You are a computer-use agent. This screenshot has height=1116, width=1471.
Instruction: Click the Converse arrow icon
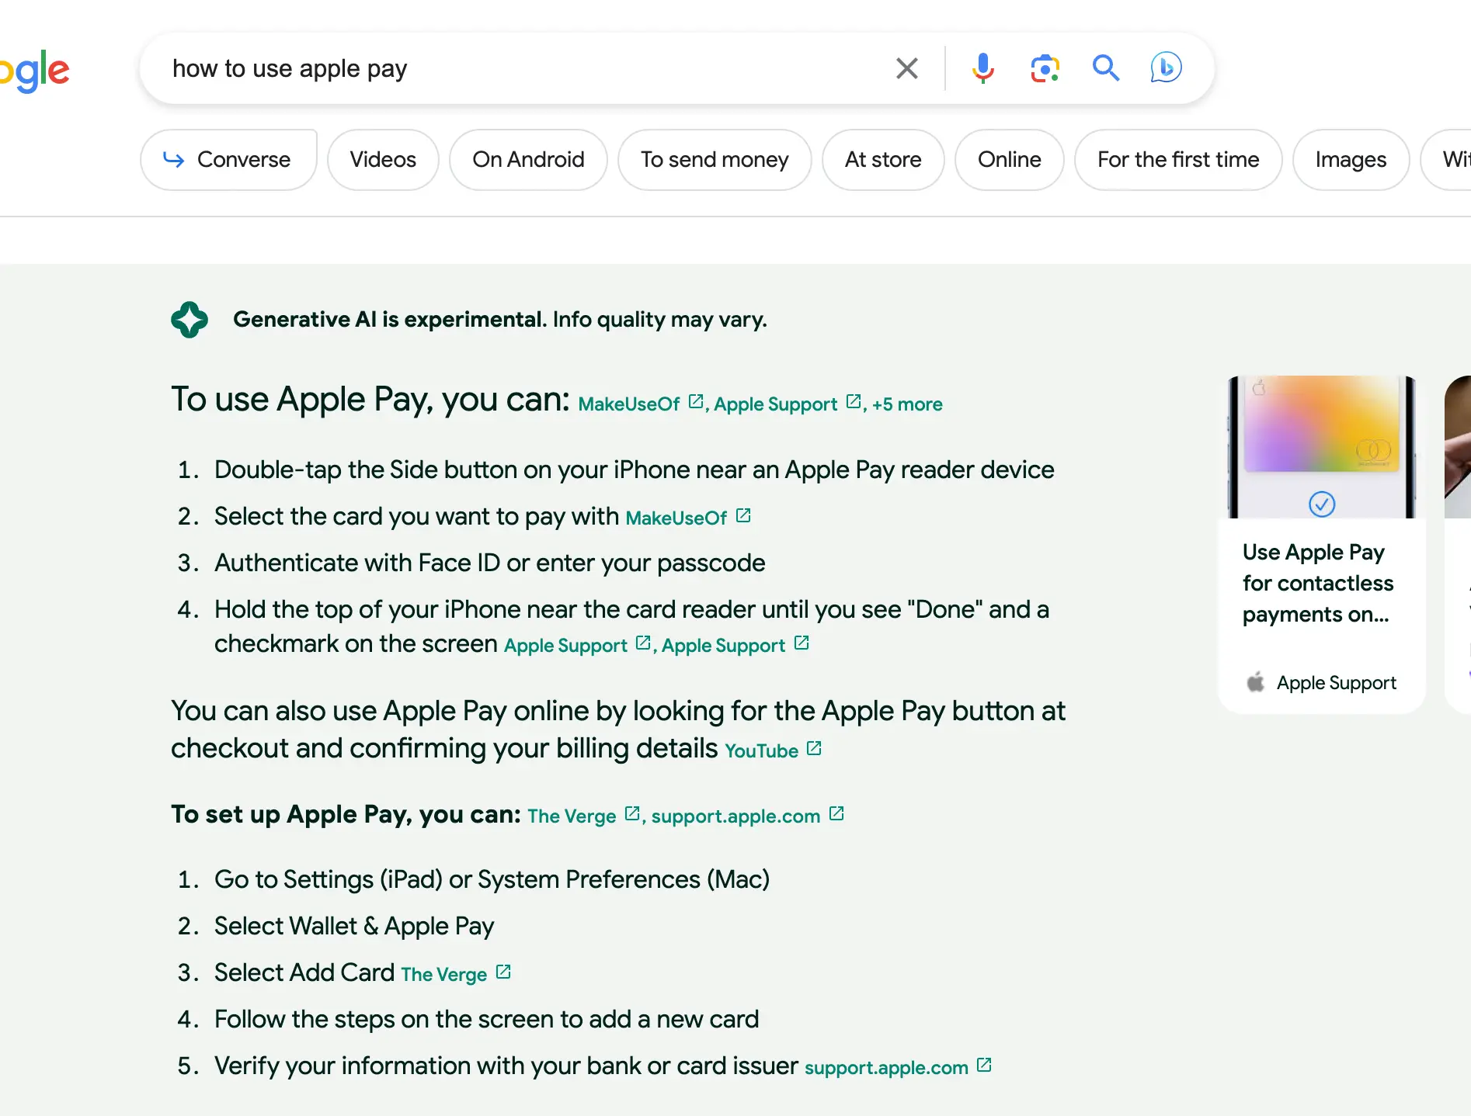pyautogui.click(x=174, y=160)
